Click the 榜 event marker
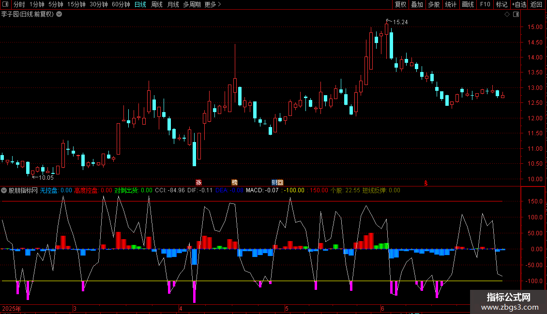Image resolution: width=547 pixels, height=314 pixels. click(x=235, y=183)
